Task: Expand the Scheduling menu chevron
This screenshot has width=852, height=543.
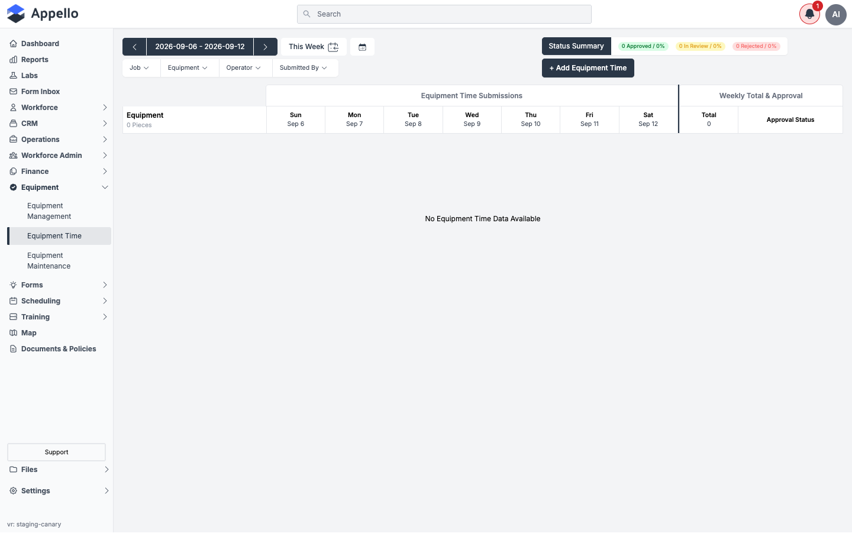Action: [x=105, y=301]
